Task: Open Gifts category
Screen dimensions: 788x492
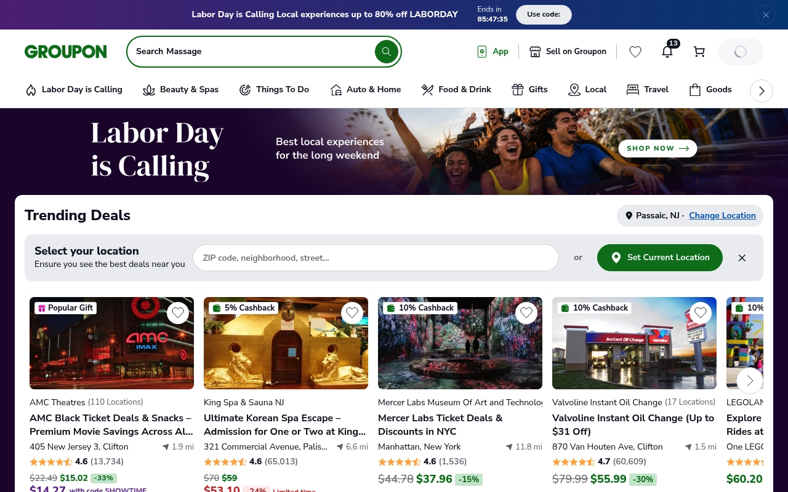Action: [529, 90]
